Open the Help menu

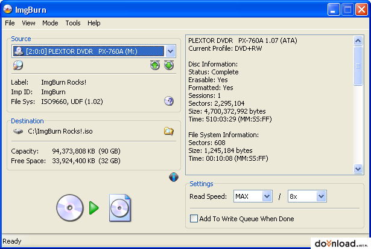(94, 23)
